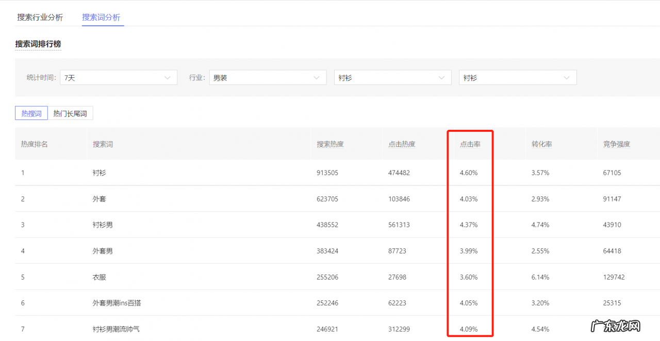Switch to the 搜索行业分析 tab
The width and height of the screenshot is (660, 341).
40,17
